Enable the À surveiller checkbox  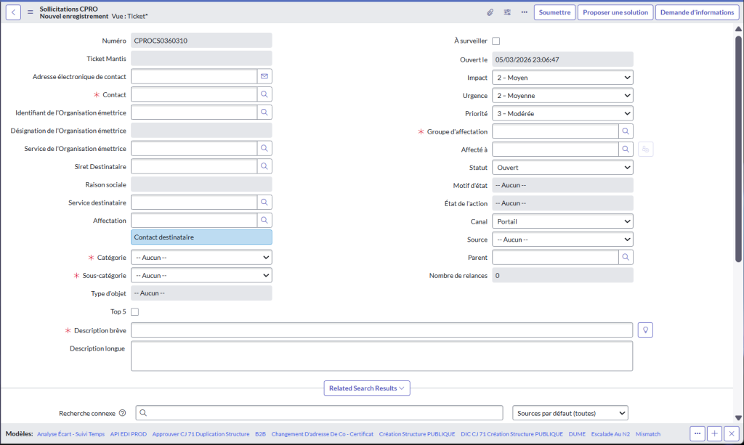tap(496, 41)
